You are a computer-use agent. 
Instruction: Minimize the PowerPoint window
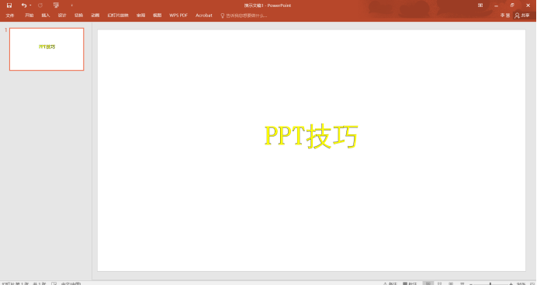[x=496, y=5]
